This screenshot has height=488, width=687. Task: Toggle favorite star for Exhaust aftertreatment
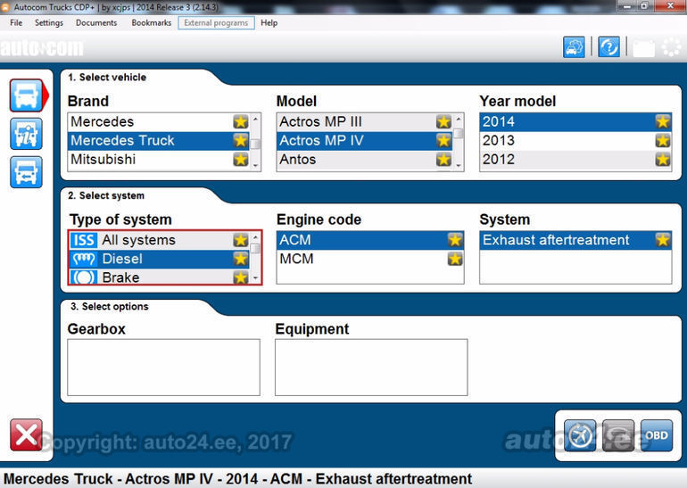coord(662,240)
